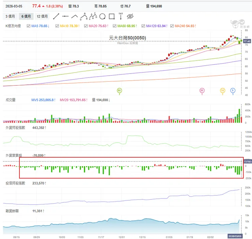This screenshot has width=252, height=239.
Task: Click the 外資買賣超 indicator label
Action: (x=14, y=156)
